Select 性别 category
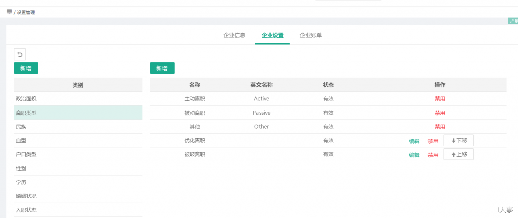The height and width of the screenshot is (218, 518). click(78, 168)
